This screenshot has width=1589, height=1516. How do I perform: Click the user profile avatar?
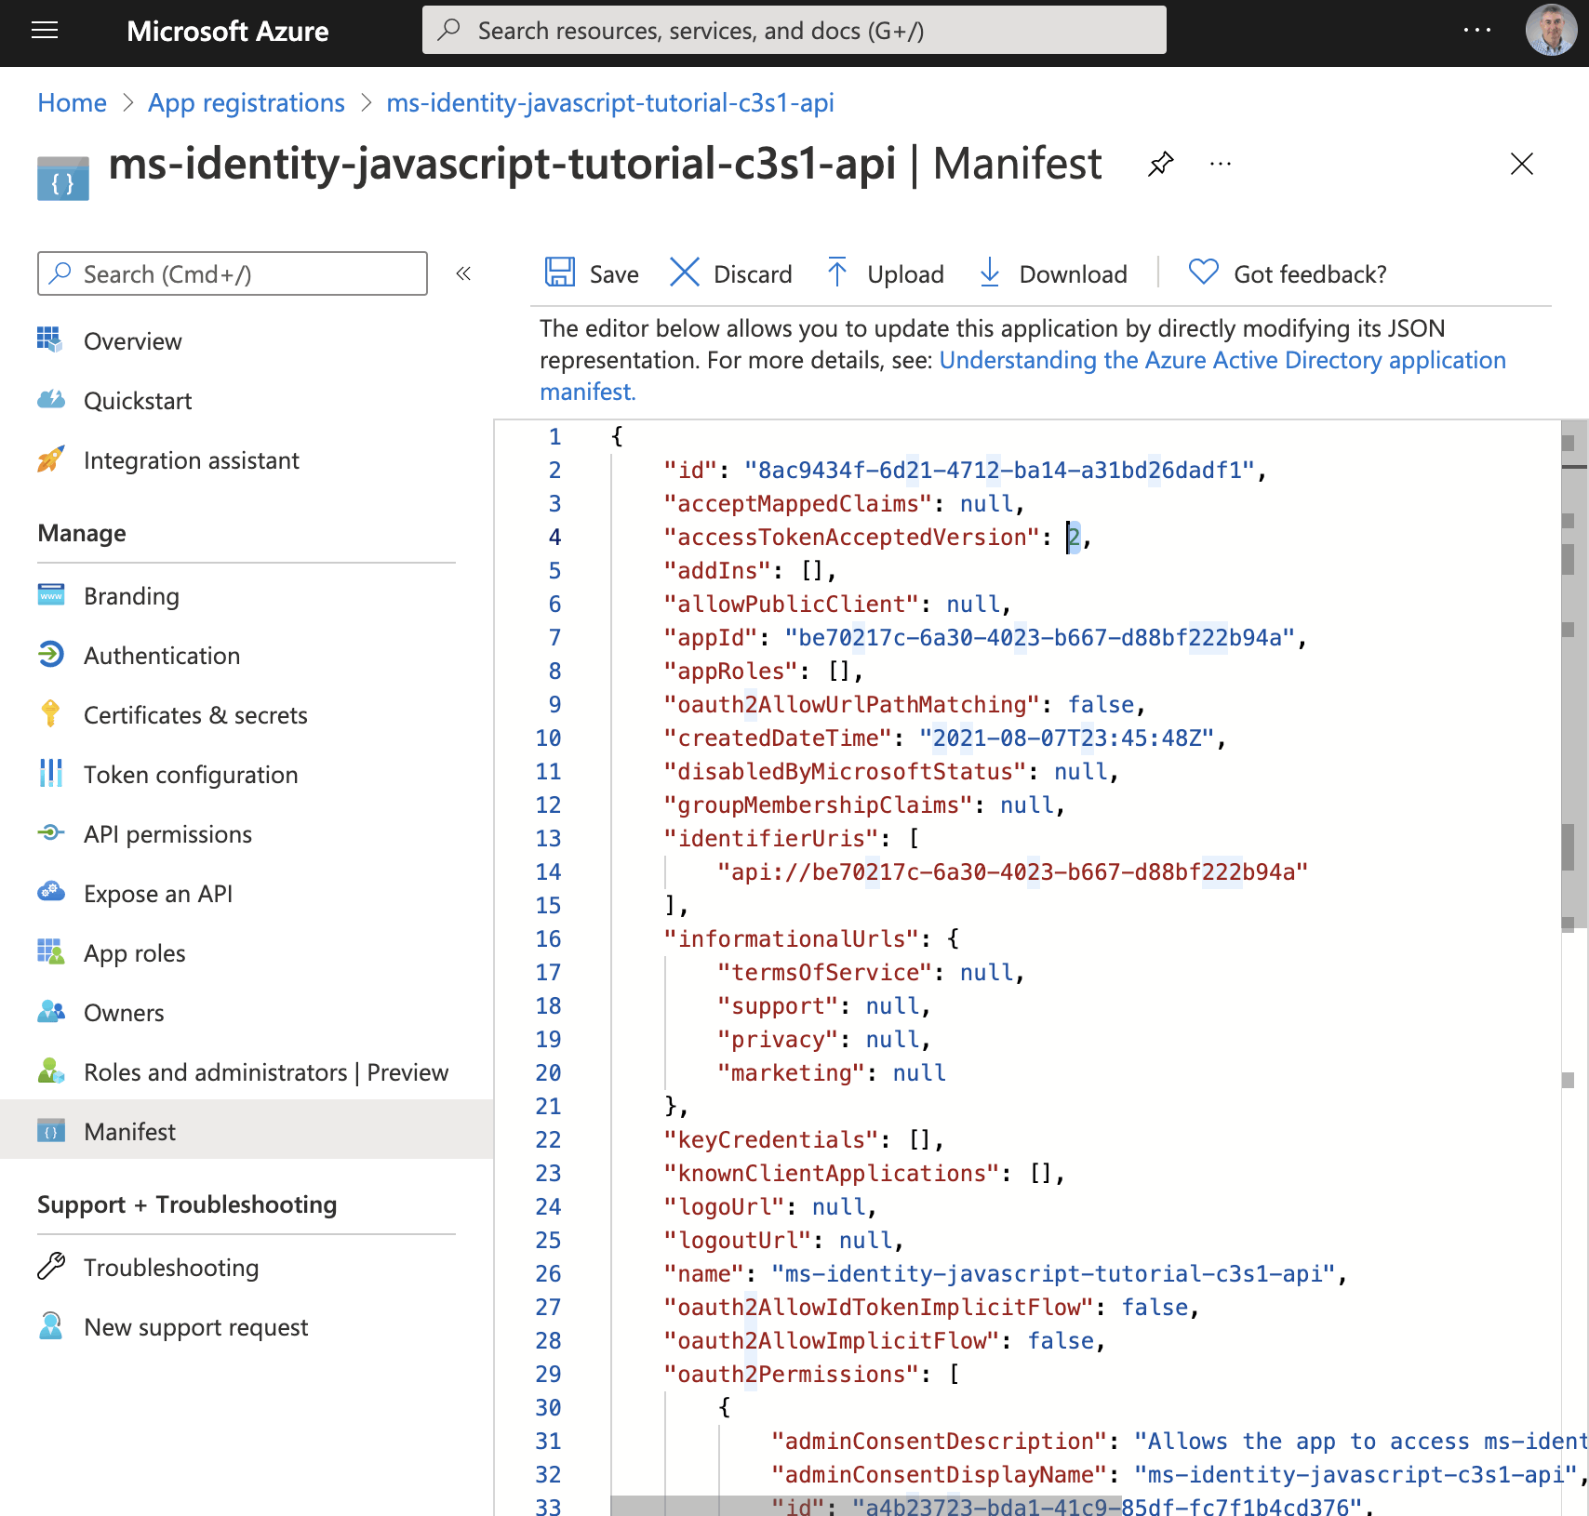tap(1551, 31)
